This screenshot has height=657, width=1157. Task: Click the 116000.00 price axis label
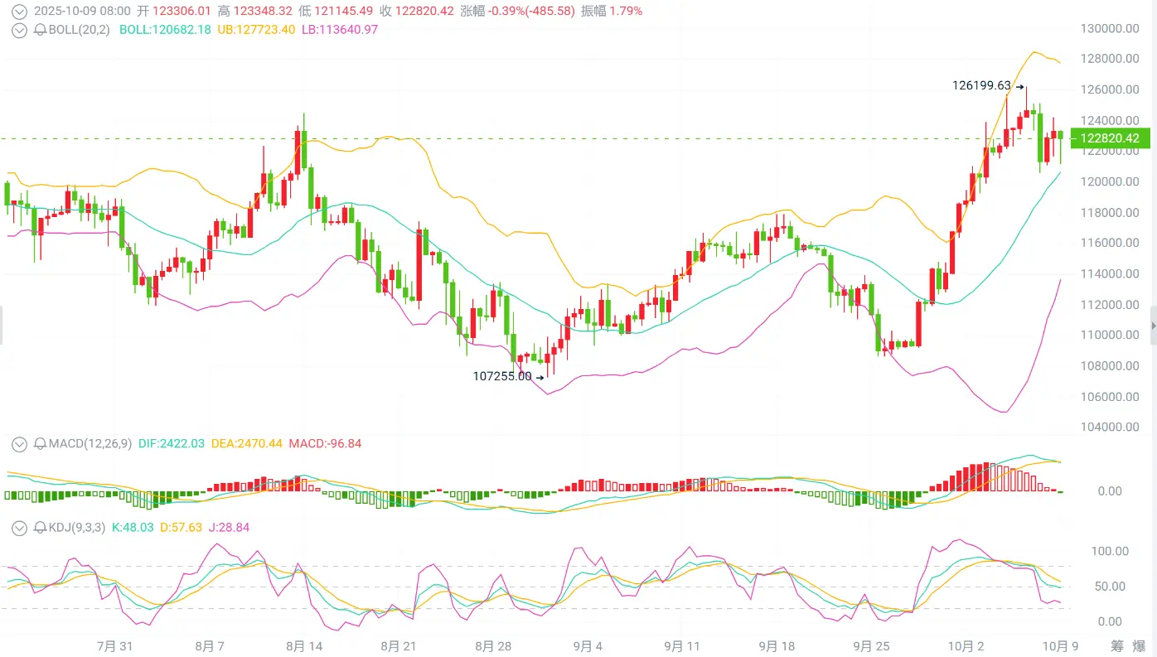(x=1110, y=243)
